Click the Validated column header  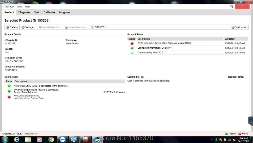click(236, 39)
